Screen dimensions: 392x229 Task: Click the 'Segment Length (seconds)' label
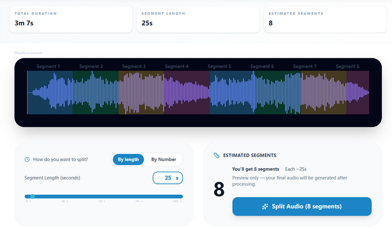[52, 178]
